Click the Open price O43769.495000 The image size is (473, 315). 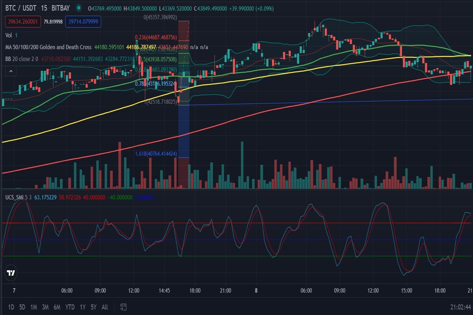click(104, 8)
